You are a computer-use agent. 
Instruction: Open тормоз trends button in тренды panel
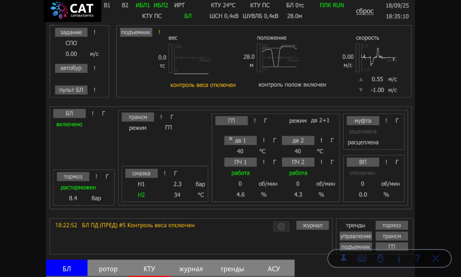pyautogui.click(x=392, y=225)
